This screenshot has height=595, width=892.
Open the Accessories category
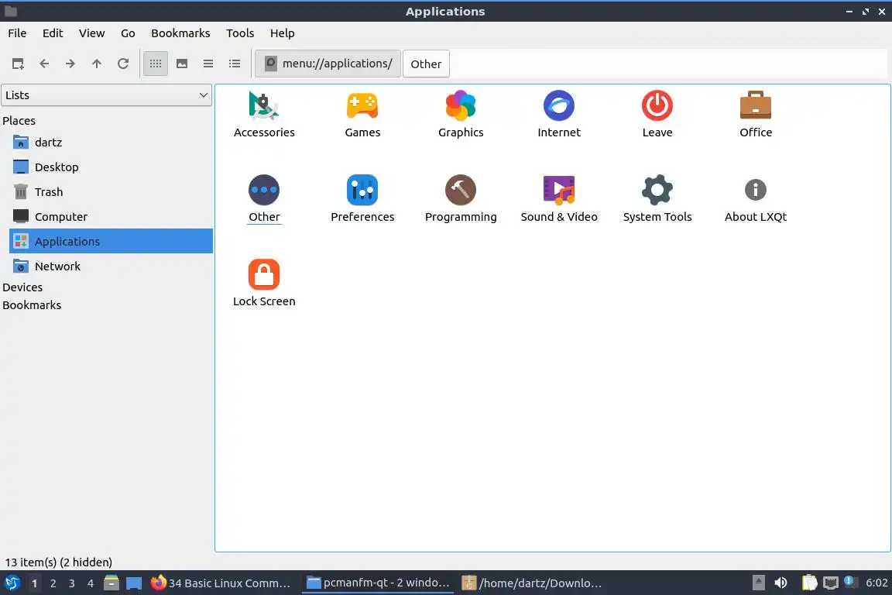(x=264, y=115)
